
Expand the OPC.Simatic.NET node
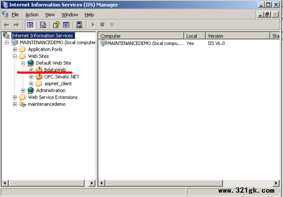coord(31,77)
